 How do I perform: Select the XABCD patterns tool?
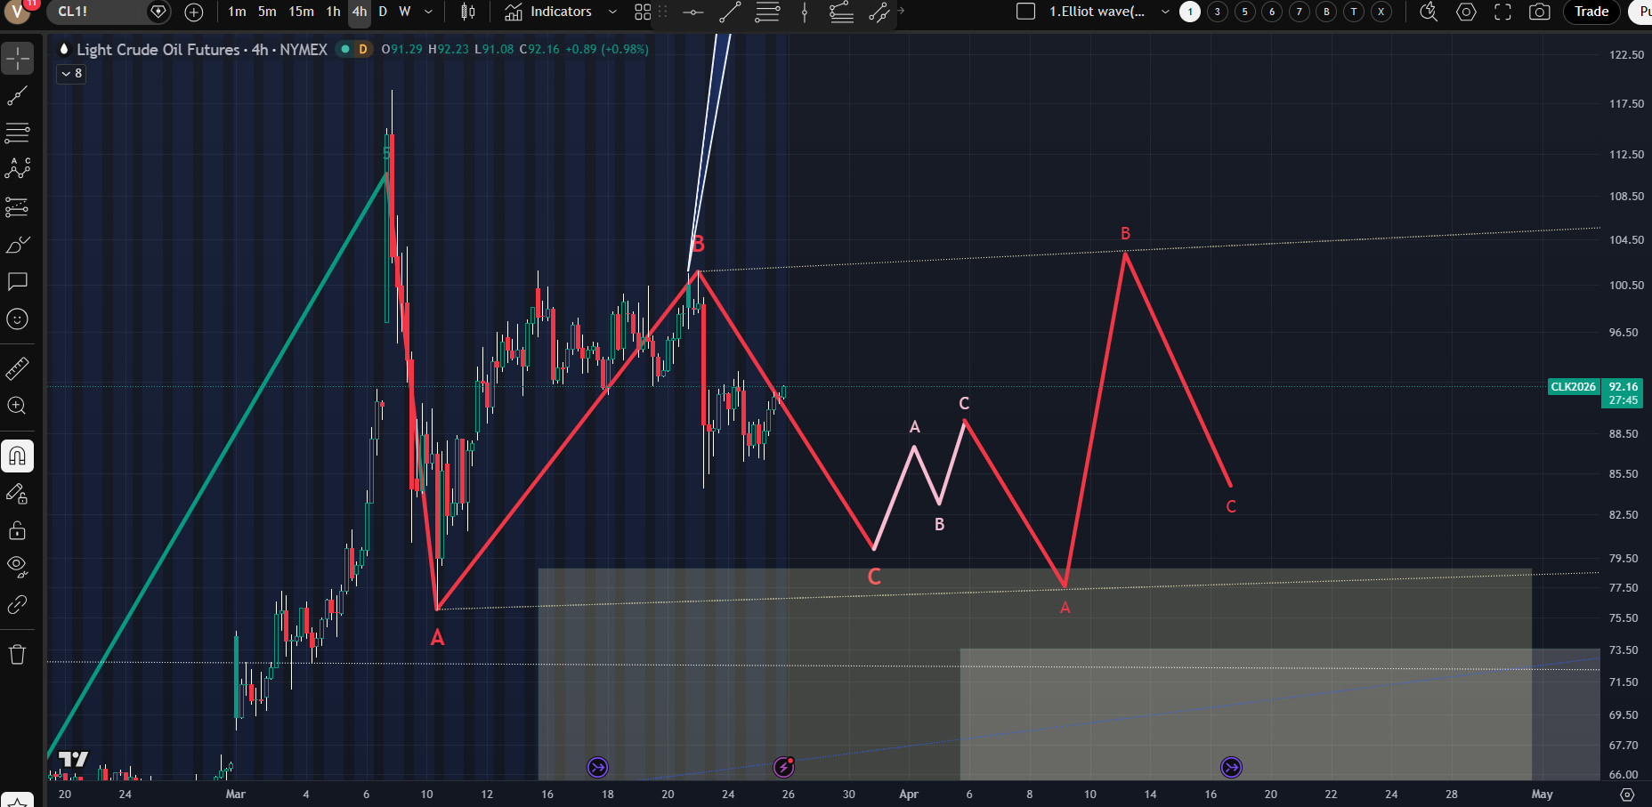pyautogui.click(x=17, y=169)
